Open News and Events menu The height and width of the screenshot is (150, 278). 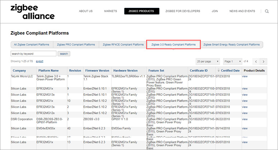coord(242,11)
